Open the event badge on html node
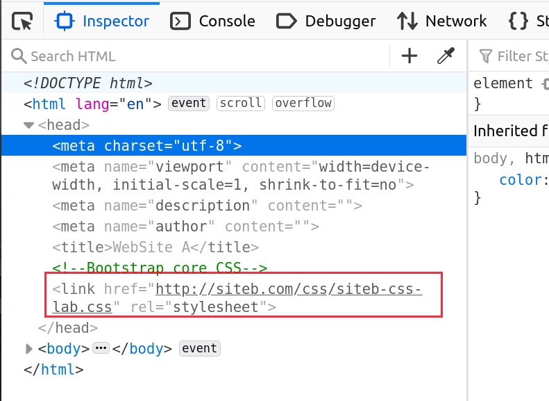 click(x=189, y=104)
